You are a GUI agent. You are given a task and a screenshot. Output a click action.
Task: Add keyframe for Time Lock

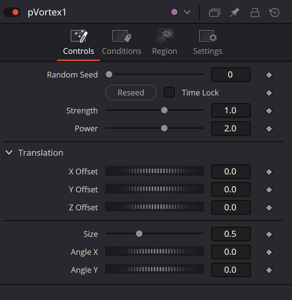coord(269,93)
